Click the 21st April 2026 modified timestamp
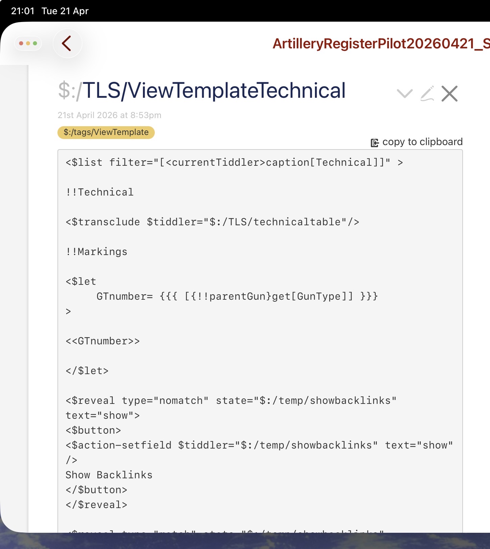Image resolution: width=490 pixels, height=549 pixels. 109,115
